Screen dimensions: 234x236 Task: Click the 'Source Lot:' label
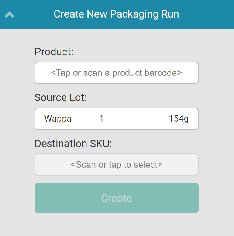61,97
